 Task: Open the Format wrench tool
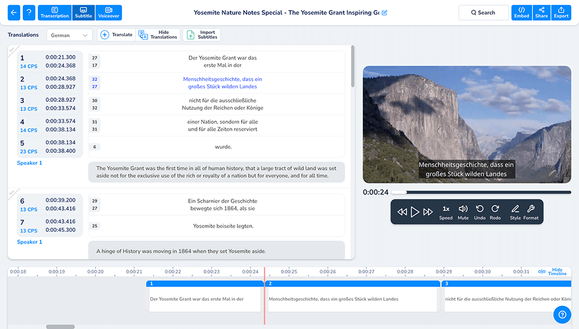(x=531, y=212)
